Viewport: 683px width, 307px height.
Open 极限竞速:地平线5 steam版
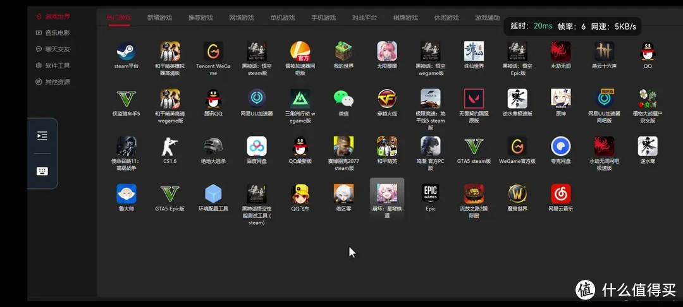[x=431, y=99]
